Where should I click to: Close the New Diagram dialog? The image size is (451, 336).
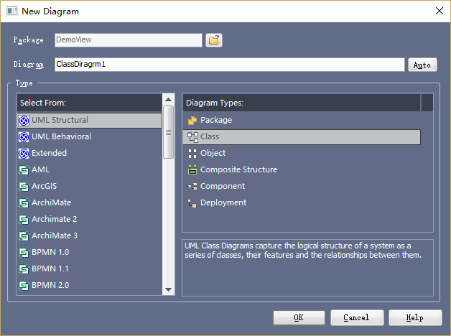(x=440, y=11)
